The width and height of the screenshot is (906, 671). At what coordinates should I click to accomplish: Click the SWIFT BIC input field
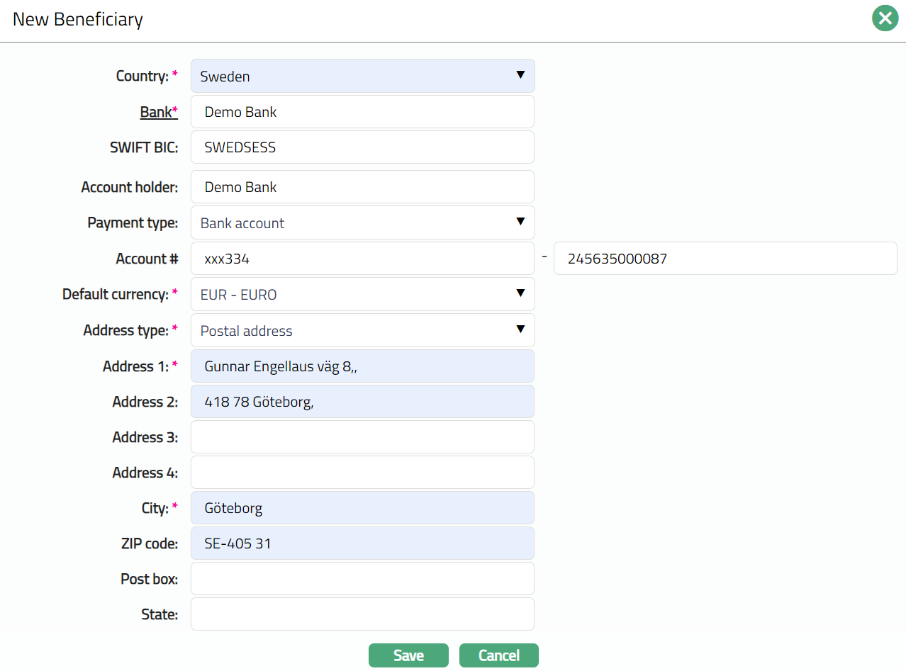pos(362,147)
